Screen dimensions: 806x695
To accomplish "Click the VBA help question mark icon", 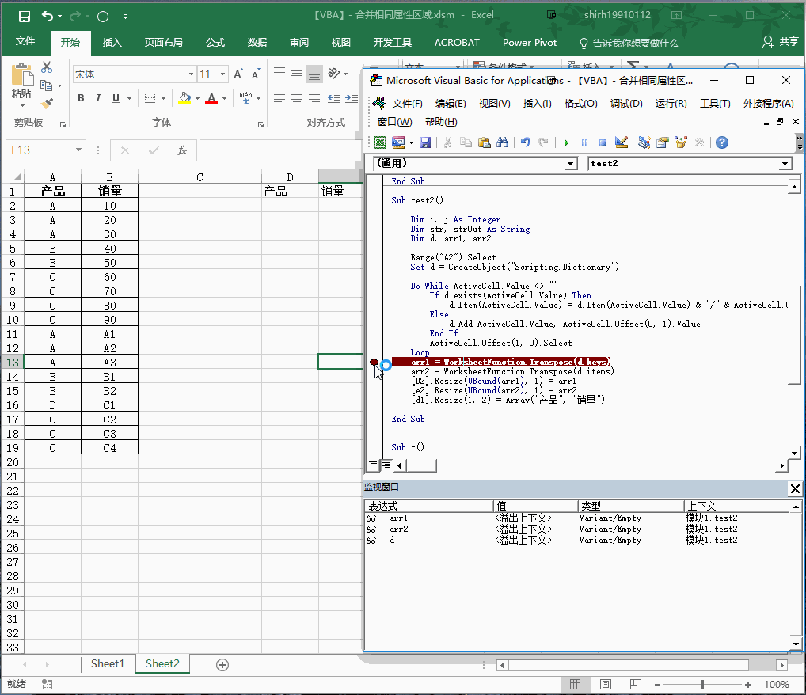I will pos(721,142).
